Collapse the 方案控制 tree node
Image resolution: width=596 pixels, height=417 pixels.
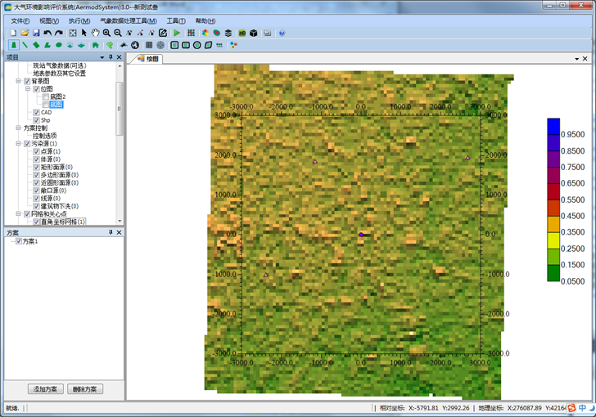click(18, 128)
